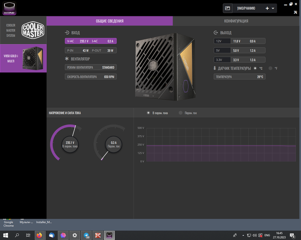This screenshot has width=301, height=240.
Task: Select the Перем. ток graph option
Action: tap(181, 113)
